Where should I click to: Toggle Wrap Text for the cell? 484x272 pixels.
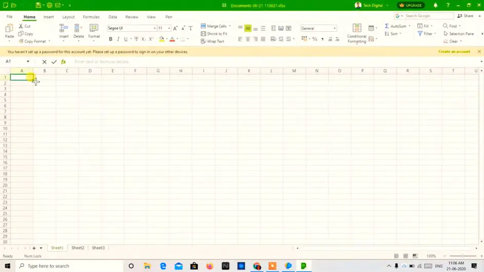(x=204, y=41)
